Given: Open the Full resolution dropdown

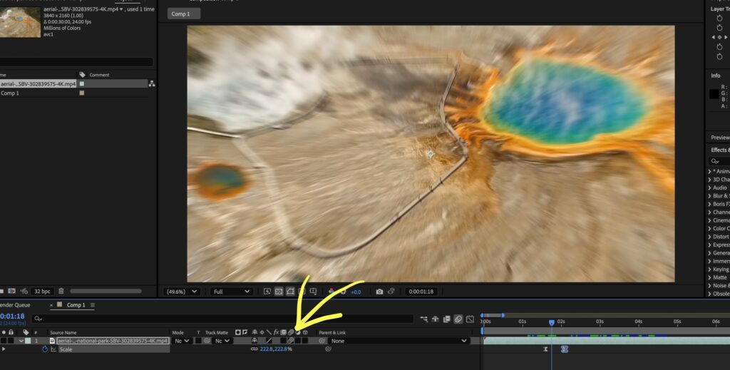Looking at the screenshot, I should [232, 292].
